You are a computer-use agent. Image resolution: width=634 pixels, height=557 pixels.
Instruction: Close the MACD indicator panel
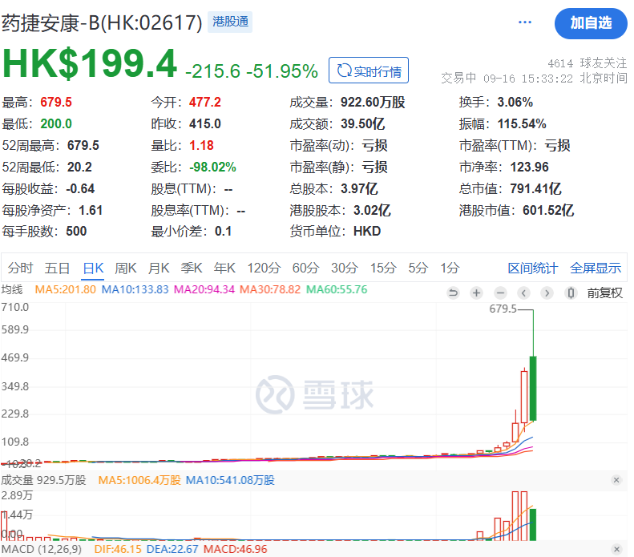(x=616, y=549)
